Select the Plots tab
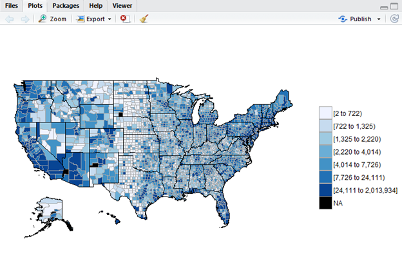The image size is (402, 268). point(35,6)
